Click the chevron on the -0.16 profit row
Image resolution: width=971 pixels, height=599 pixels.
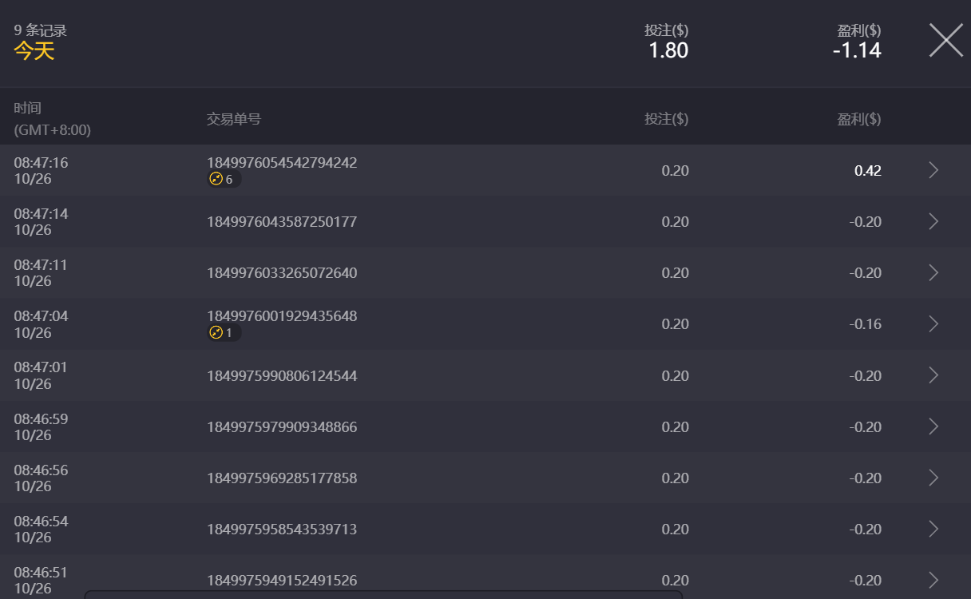coord(933,323)
